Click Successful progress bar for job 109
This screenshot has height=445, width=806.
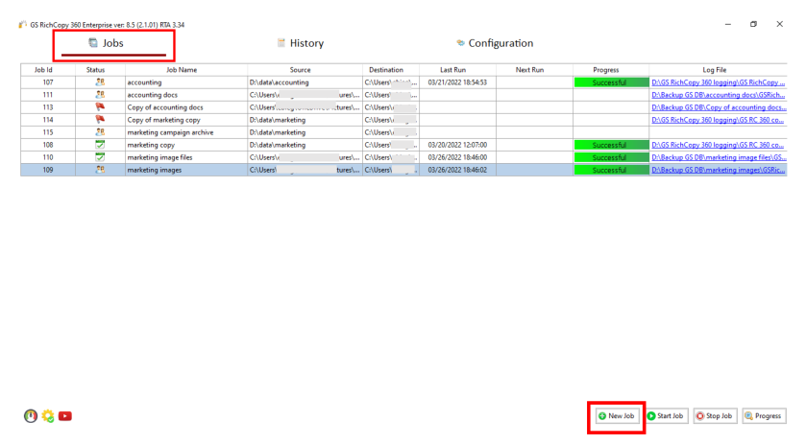[611, 170]
